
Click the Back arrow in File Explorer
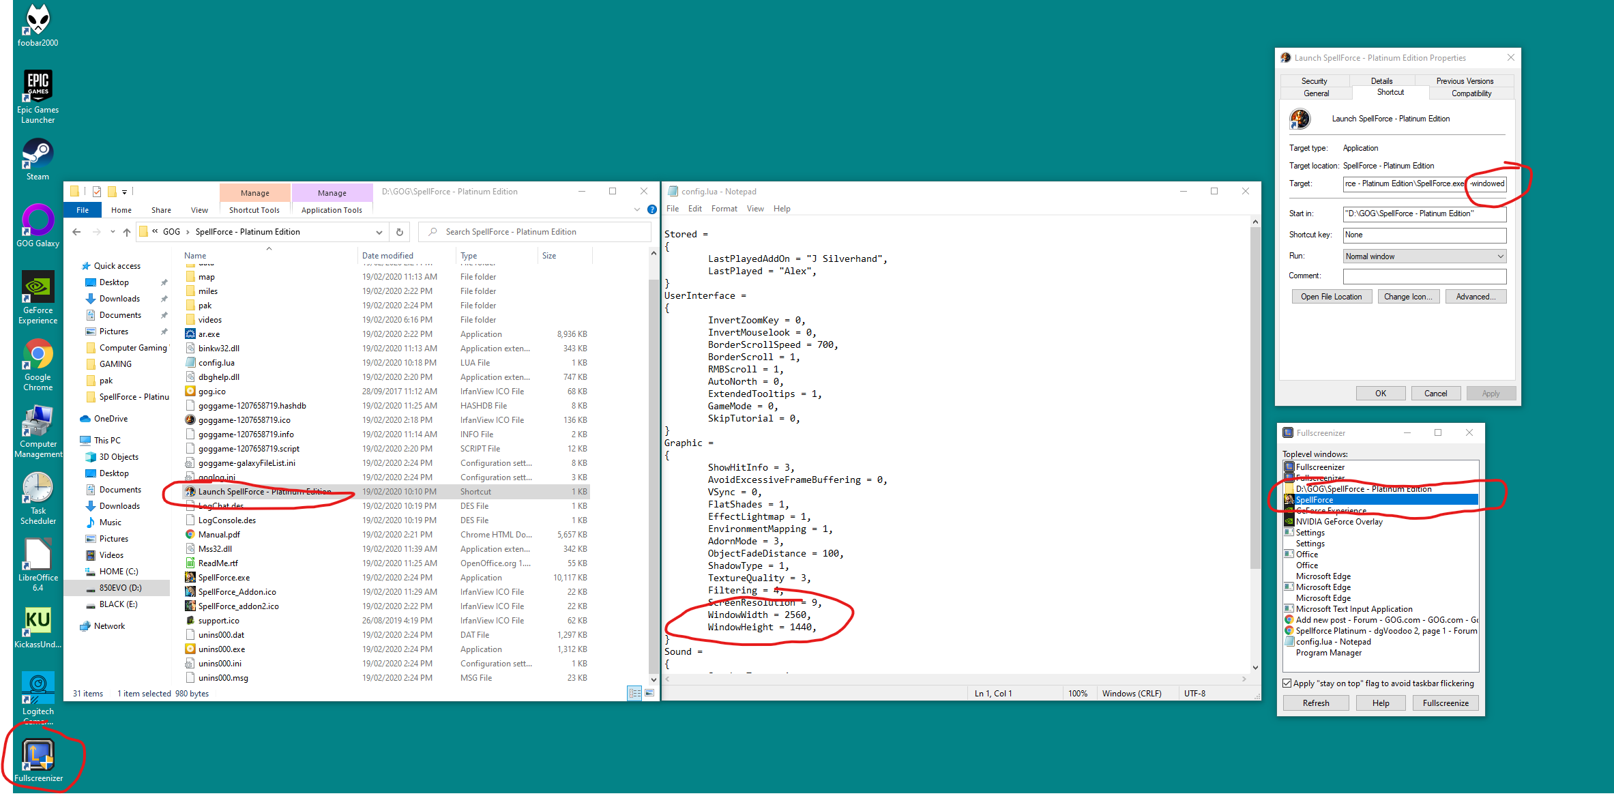point(76,232)
